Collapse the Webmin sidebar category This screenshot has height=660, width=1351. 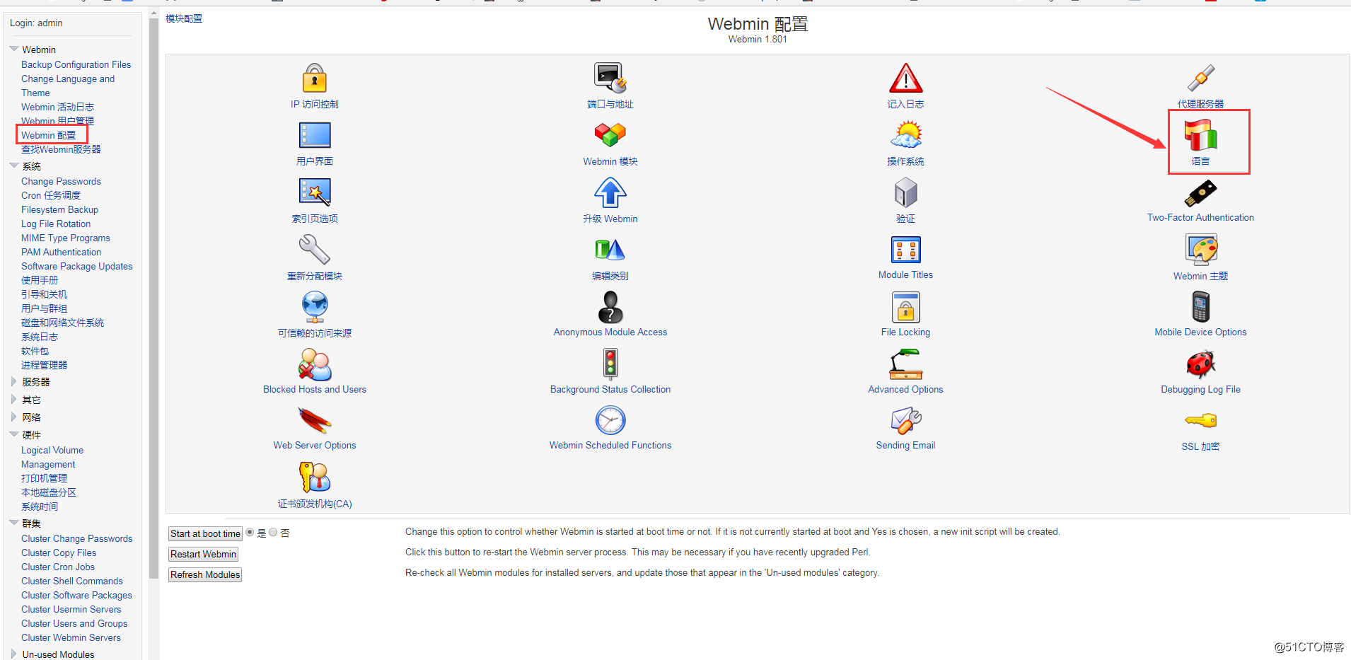click(x=13, y=50)
